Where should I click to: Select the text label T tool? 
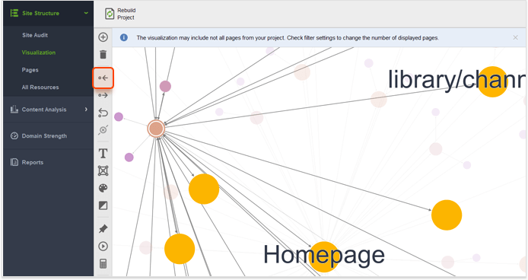pos(103,154)
